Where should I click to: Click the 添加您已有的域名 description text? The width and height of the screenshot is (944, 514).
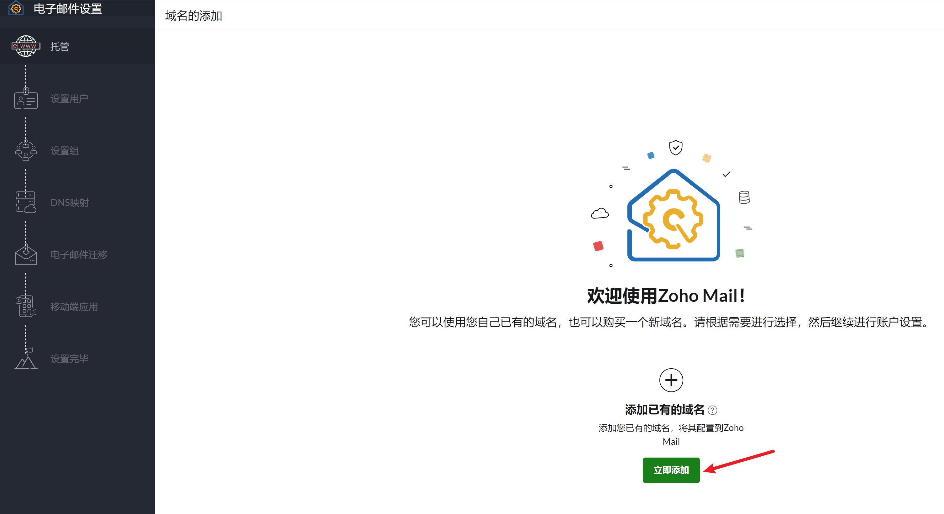click(x=671, y=434)
